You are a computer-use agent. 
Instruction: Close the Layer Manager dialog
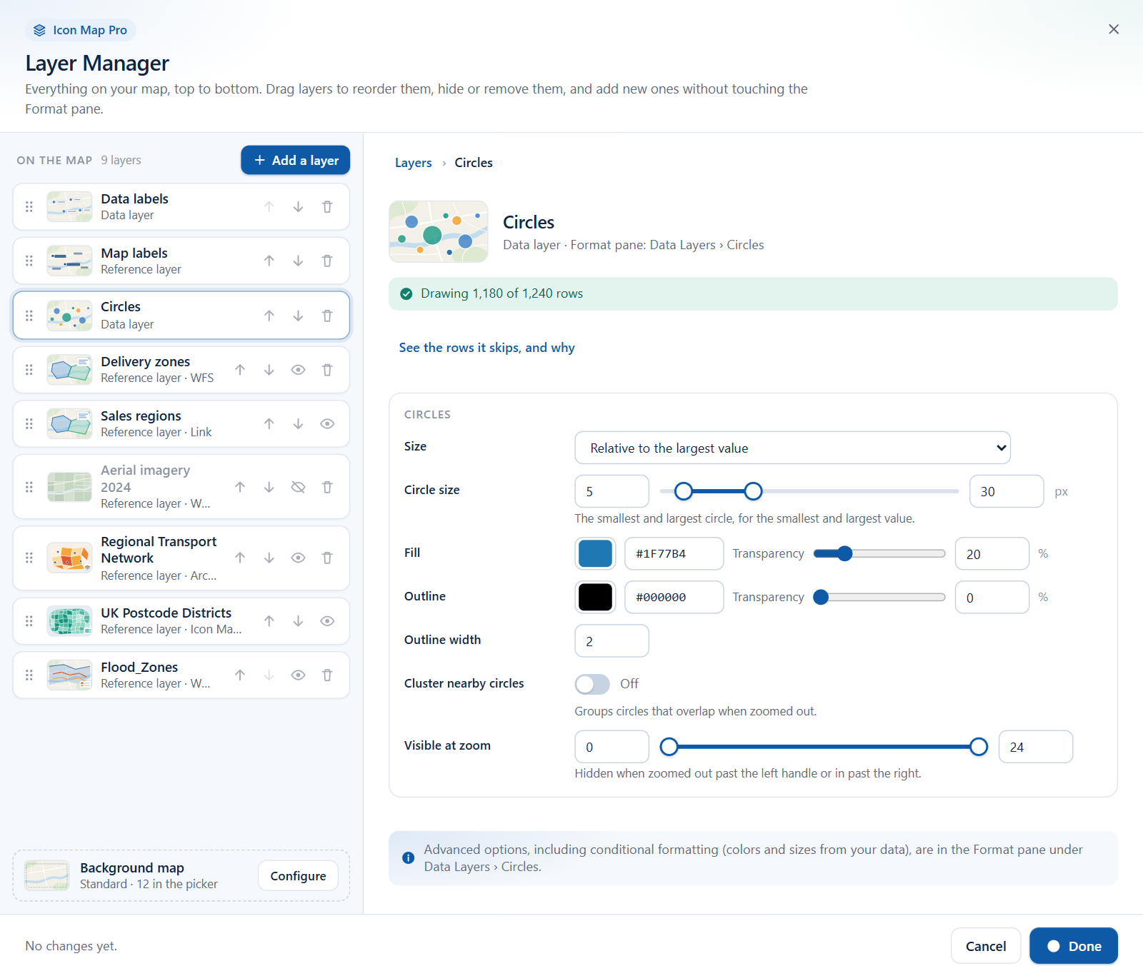pyautogui.click(x=1114, y=29)
